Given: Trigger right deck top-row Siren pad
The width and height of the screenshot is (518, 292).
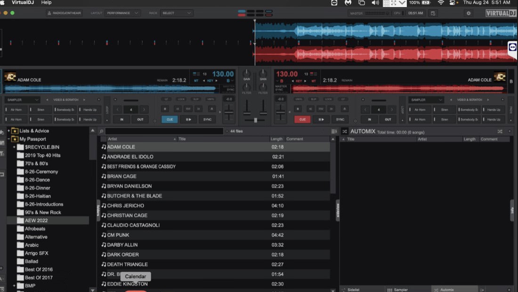Looking at the screenshot, I should (445, 110).
